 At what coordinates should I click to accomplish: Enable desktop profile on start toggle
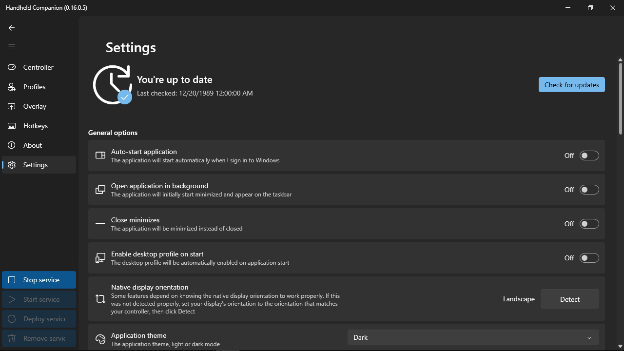click(x=589, y=258)
